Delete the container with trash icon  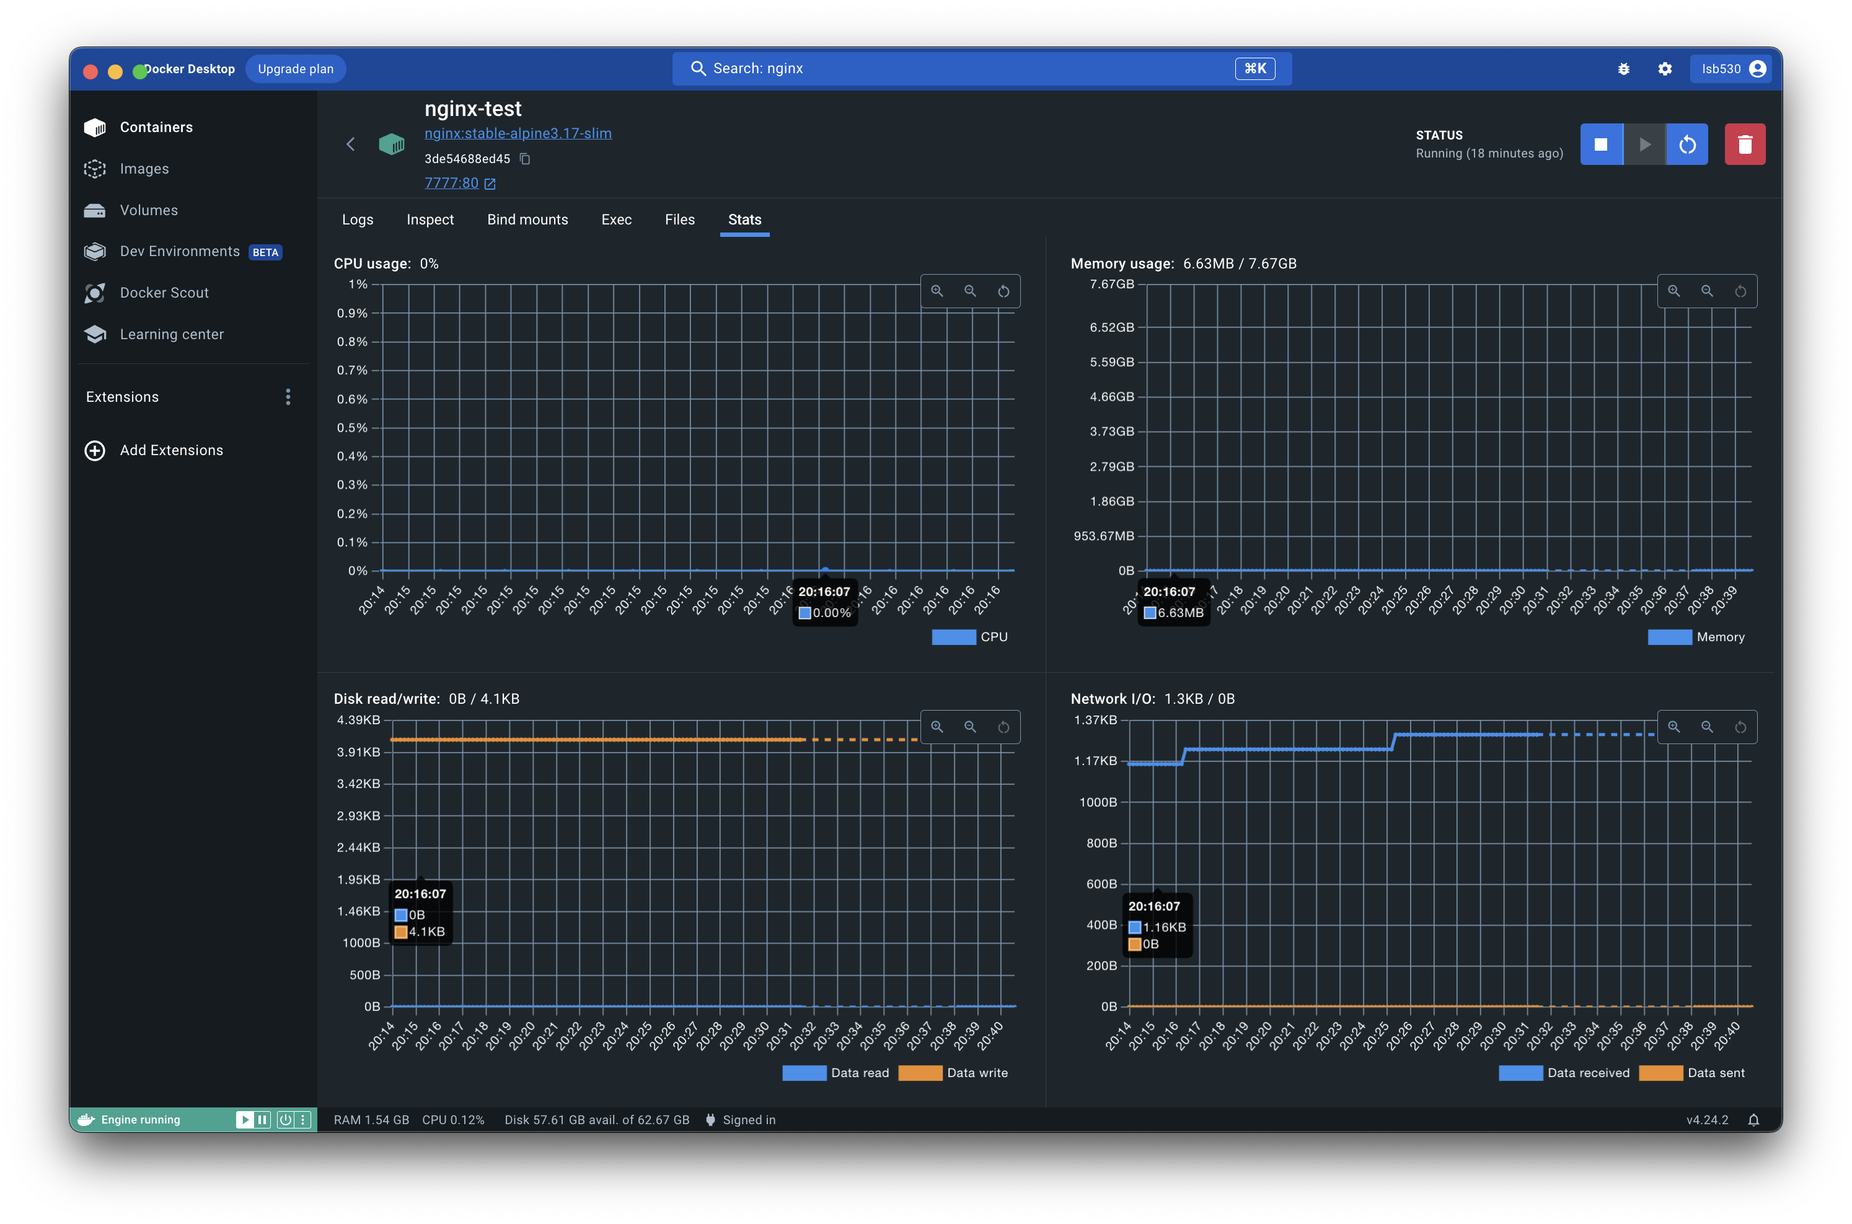[1744, 144]
